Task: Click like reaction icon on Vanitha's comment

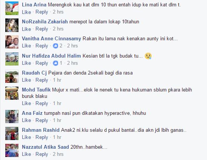Action: [x=55, y=46]
